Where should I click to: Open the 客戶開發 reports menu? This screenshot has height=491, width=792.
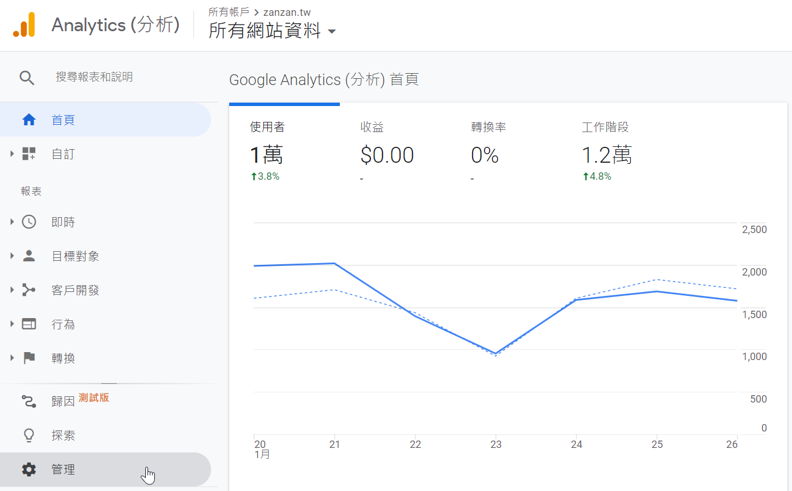click(106, 290)
